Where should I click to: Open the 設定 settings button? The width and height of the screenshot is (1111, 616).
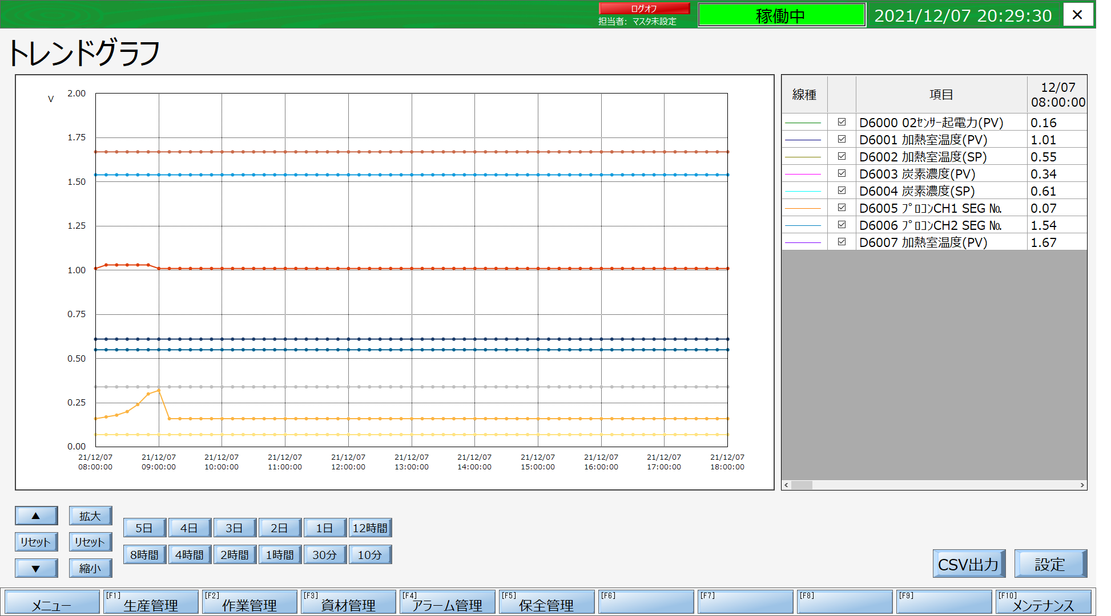pyautogui.click(x=1050, y=564)
